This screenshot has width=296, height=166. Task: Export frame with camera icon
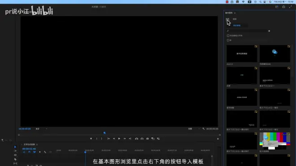148,139
